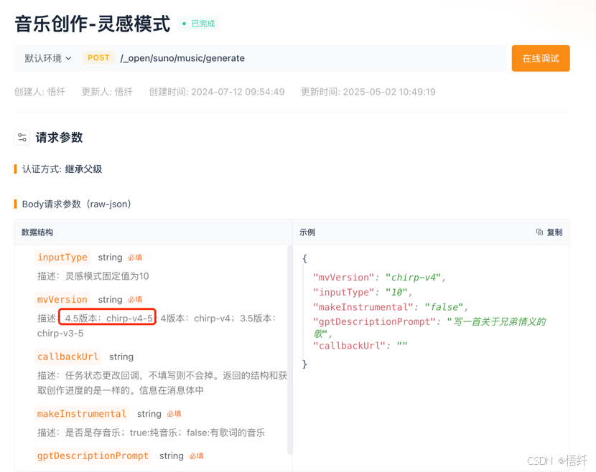596x472 pixels.
Task: Click the 4.5版本: chirp-v4-5 description text
Action: pos(109,318)
